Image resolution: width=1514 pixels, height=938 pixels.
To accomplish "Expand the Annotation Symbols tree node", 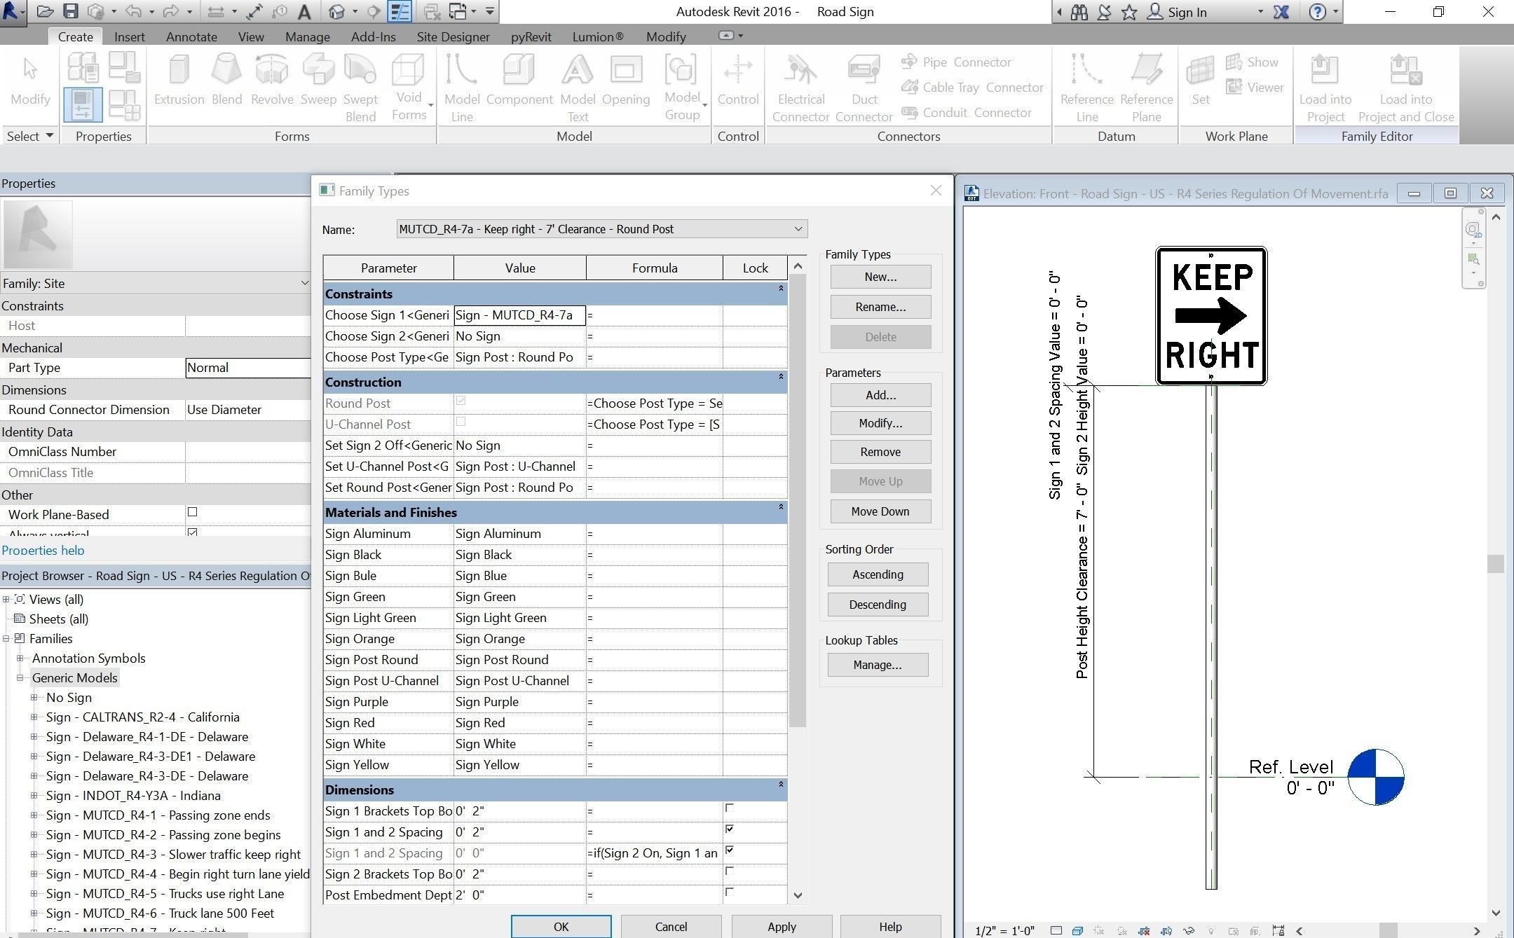I will 20,658.
